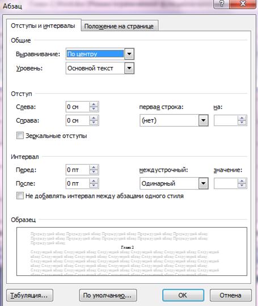Screen dimensions: 258x306
Task: Increase the на: first-line value
Action: pyautogui.click(x=242, y=118)
